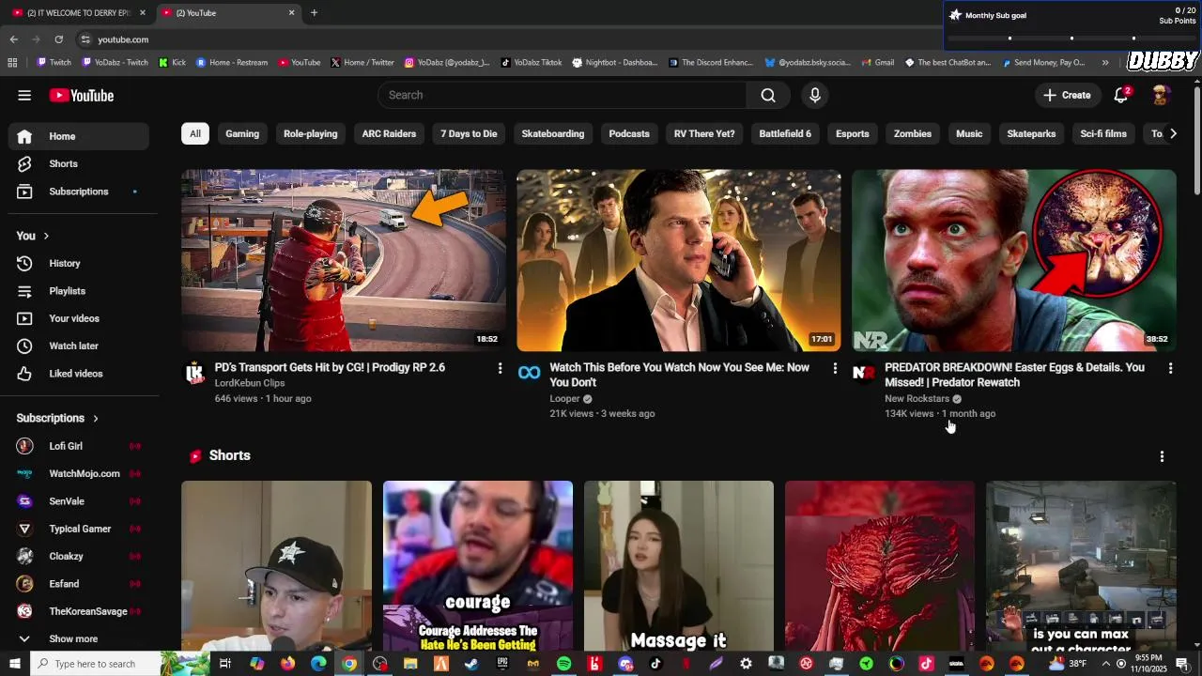Open Watch later list
Viewport: 1202px width, 676px height.
tap(79, 346)
